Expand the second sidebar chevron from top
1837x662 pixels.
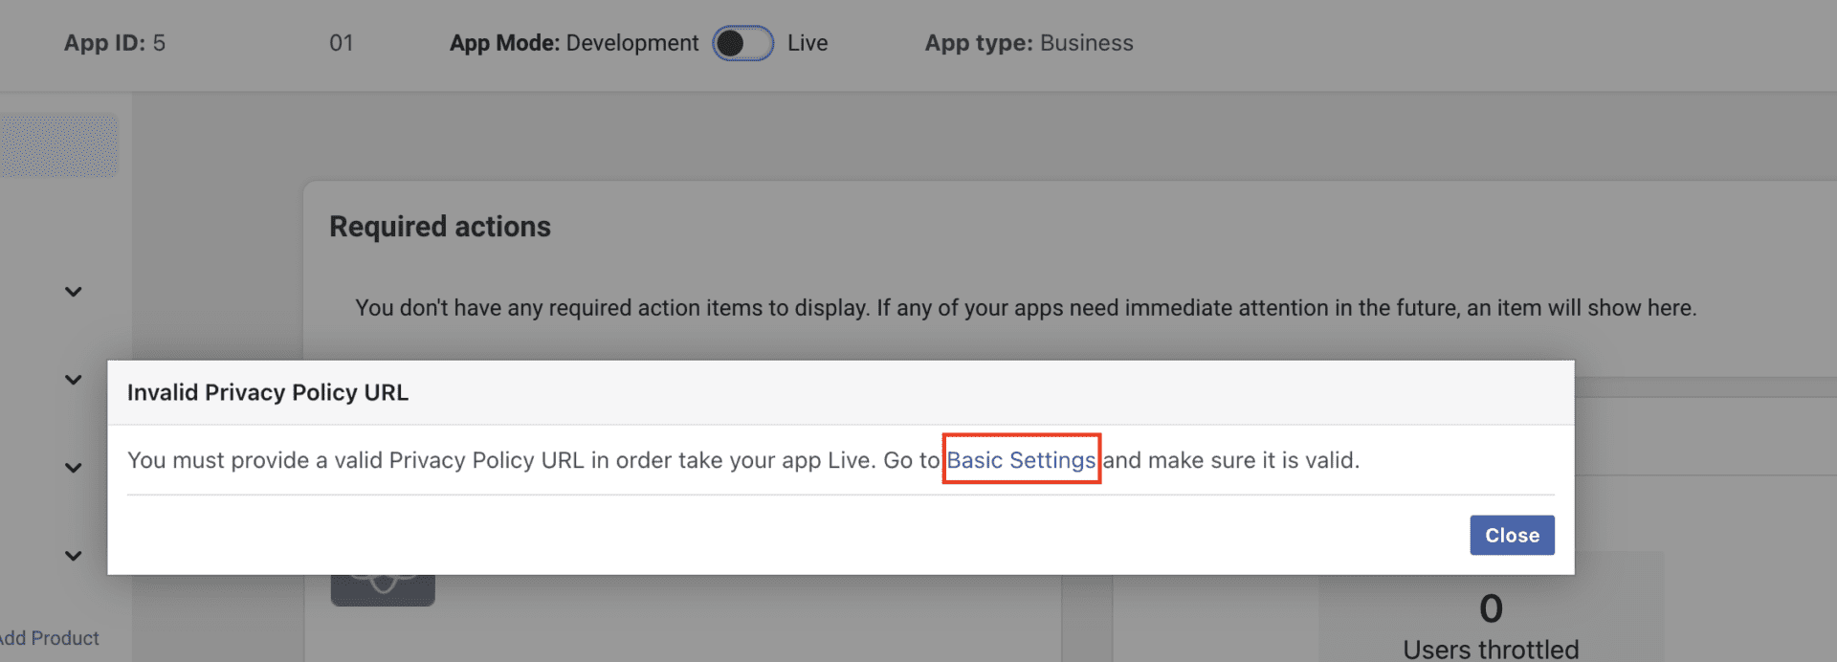(74, 380)
